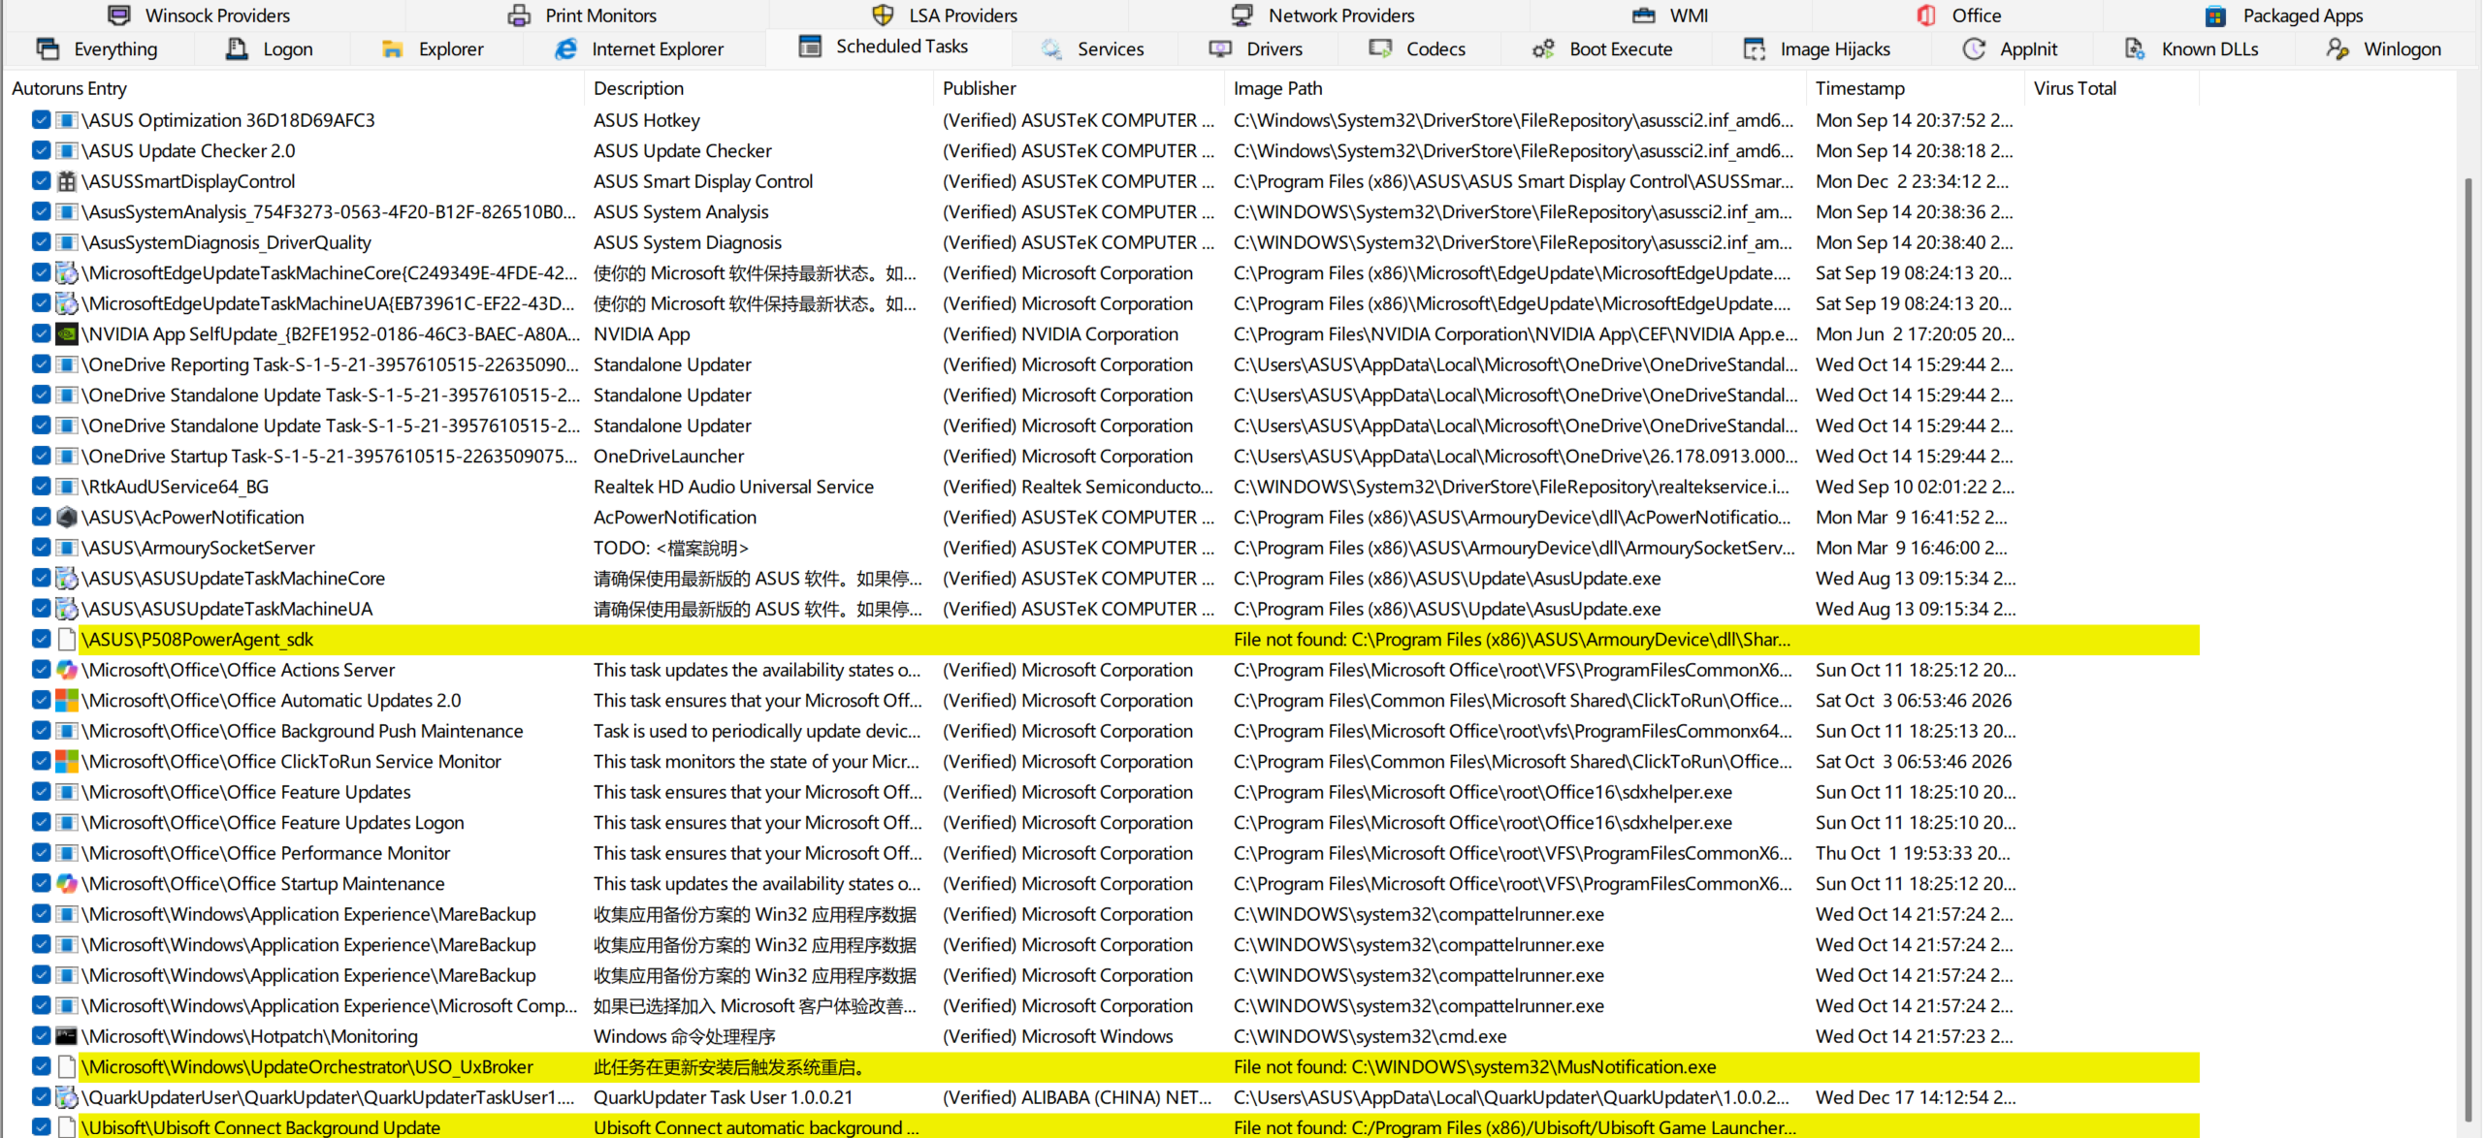Disable the ASUSSmartDisplayControl entry checkbox
This screenshot has width=2483, height=1138.
tap(41, 181)
